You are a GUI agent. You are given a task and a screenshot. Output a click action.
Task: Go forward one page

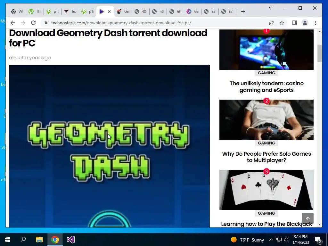[x=23, y=23]
